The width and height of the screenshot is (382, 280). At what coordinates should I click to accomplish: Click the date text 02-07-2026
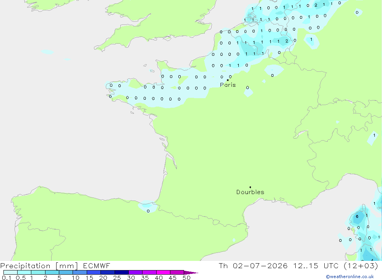[x=260, y=265]
